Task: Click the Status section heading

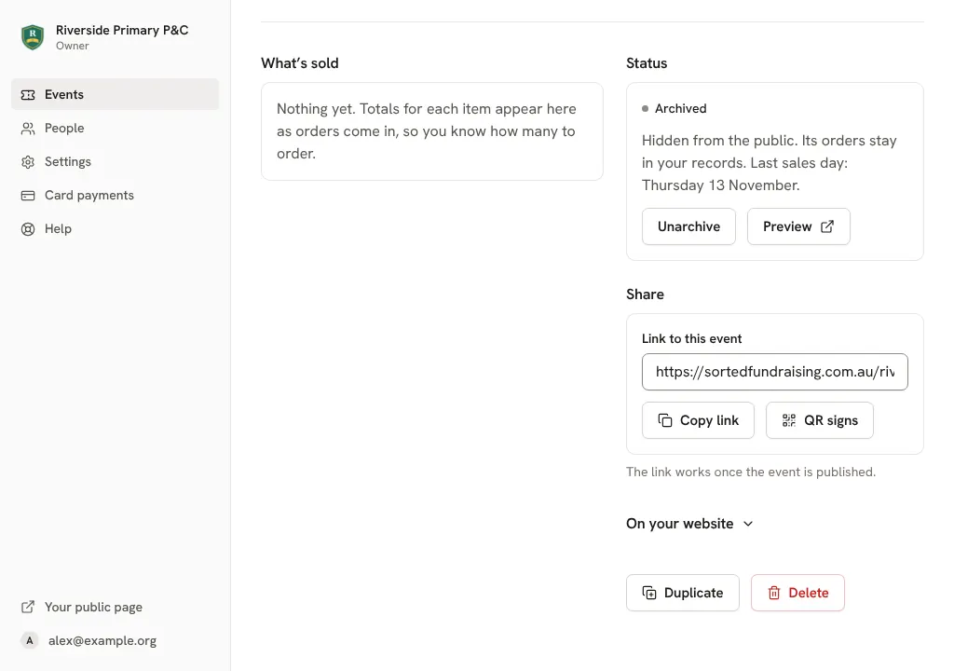Action: tap(647, 63)
